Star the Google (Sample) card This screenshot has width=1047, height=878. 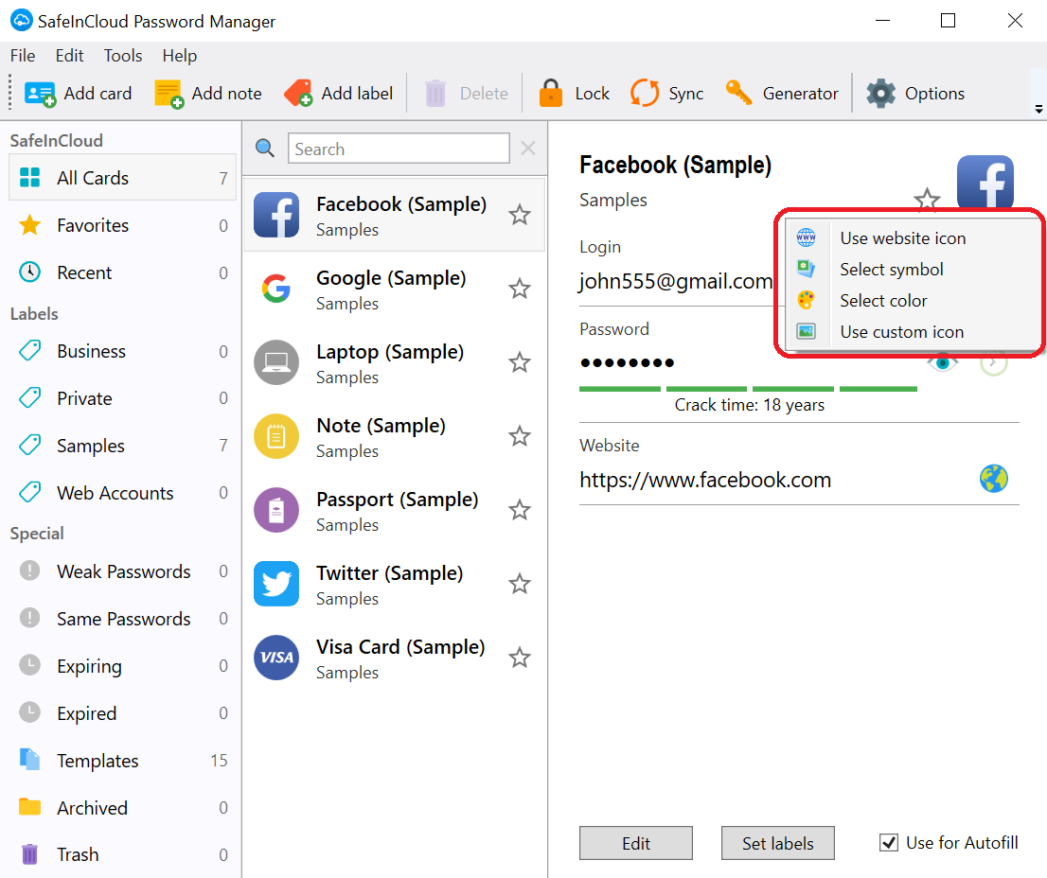520,289
